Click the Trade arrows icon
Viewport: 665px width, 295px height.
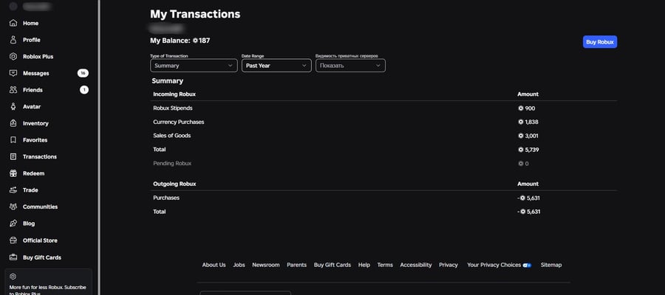[13, 190]
